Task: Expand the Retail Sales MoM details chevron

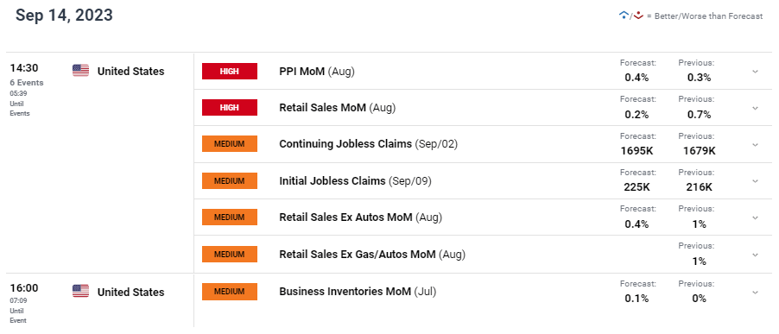Action: point(755,108)
